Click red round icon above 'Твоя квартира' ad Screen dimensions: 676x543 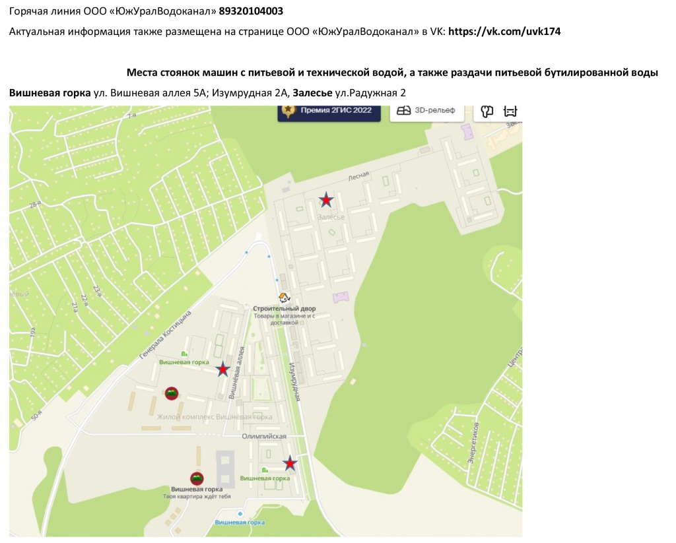click(x=197, y=478)
